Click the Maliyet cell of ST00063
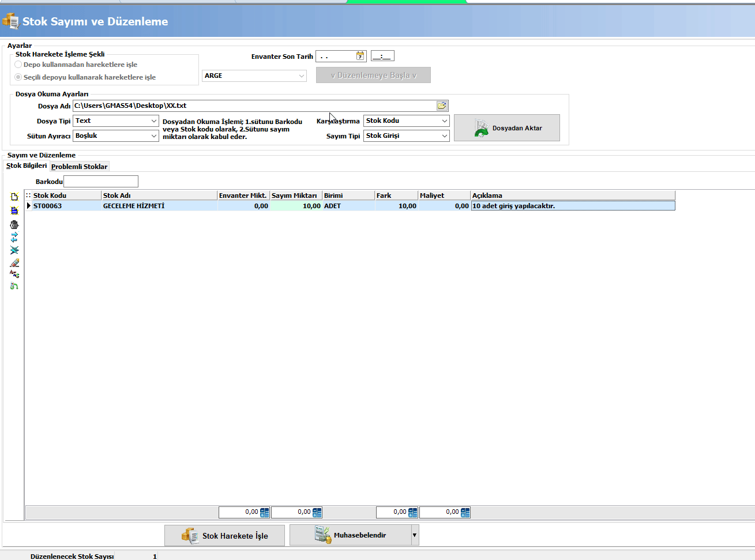Viewport: 755px width, 560px height. tap(444, 206)
